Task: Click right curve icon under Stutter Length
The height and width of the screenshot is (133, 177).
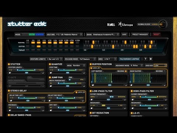Action: [43, 73]
